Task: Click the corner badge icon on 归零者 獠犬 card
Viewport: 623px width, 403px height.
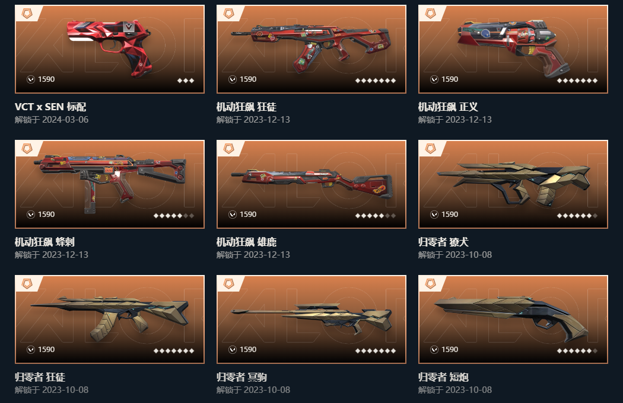Action: pos(431,149)
